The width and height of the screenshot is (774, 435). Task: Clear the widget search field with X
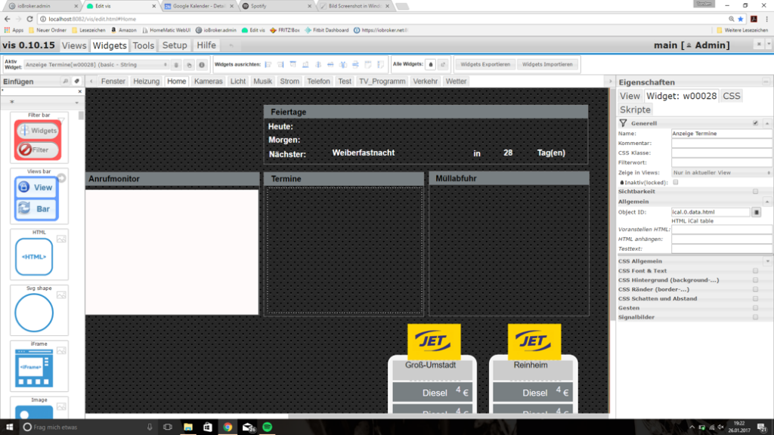coord(80,91)
